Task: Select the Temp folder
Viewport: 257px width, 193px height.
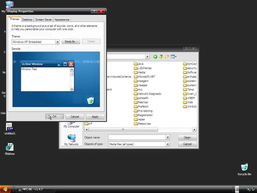Action: (188, 89)
